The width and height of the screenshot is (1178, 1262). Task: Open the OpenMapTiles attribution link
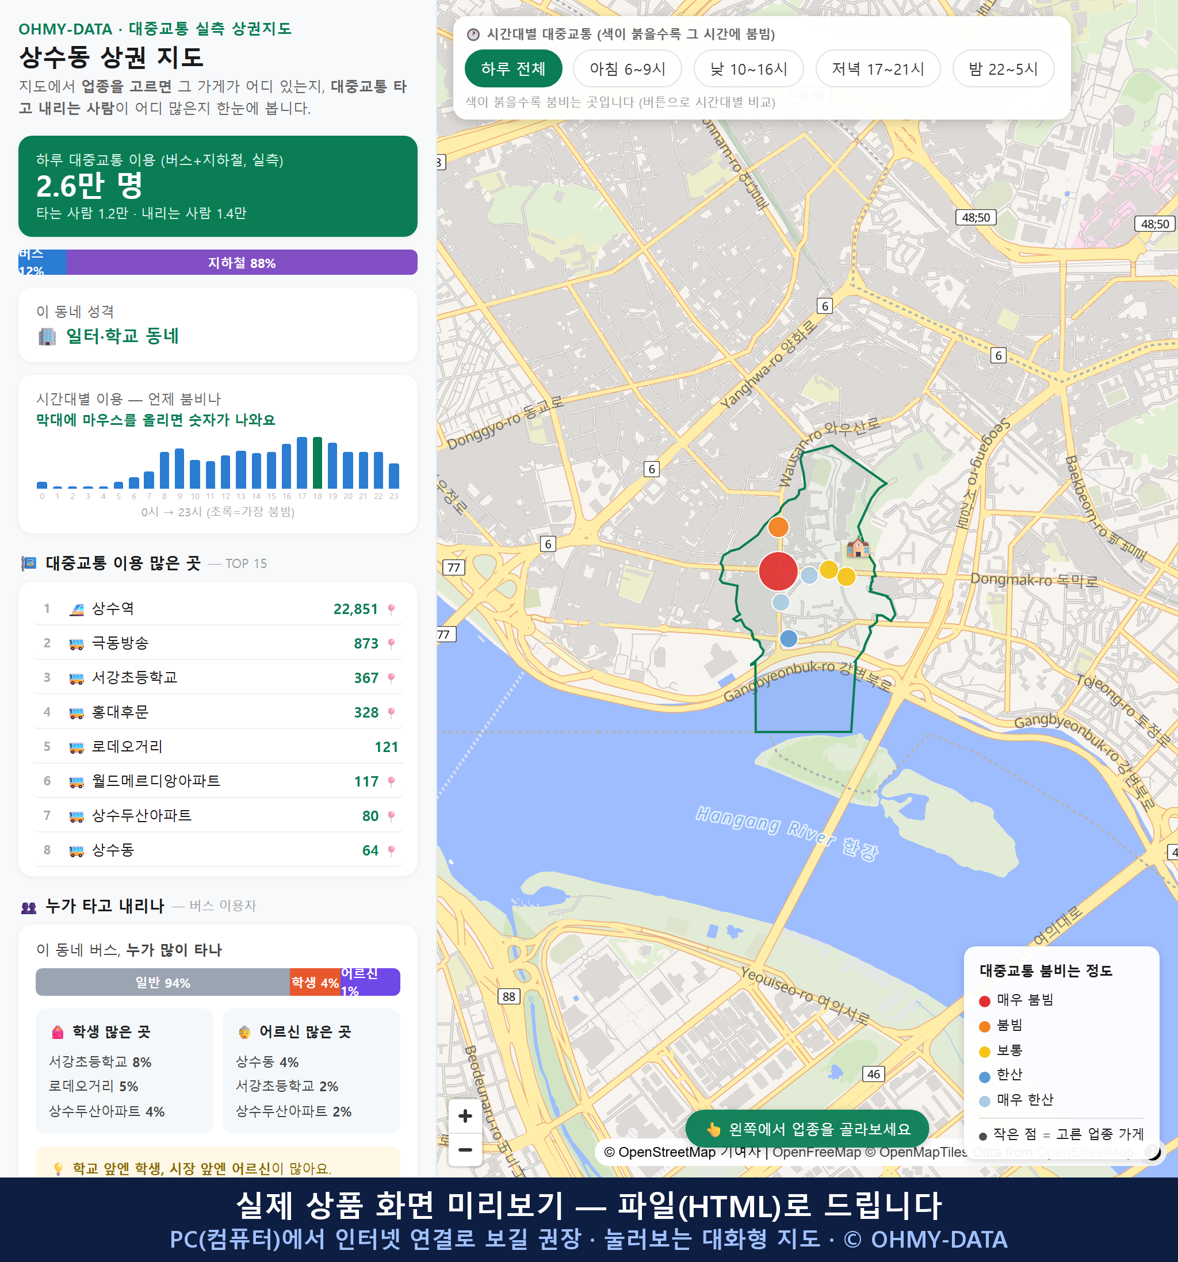[x=916, y=1152]
